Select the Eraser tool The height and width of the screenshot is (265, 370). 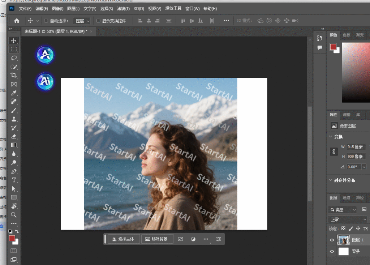click(14, 136)
